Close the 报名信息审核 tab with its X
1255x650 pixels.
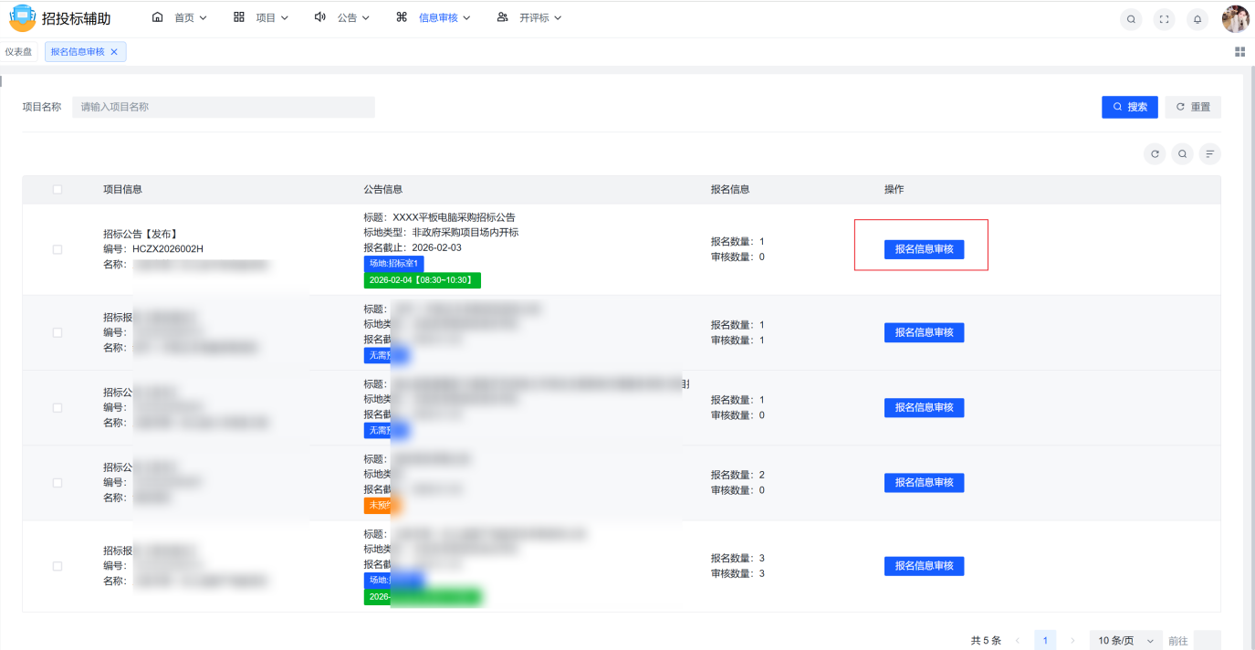114,52
